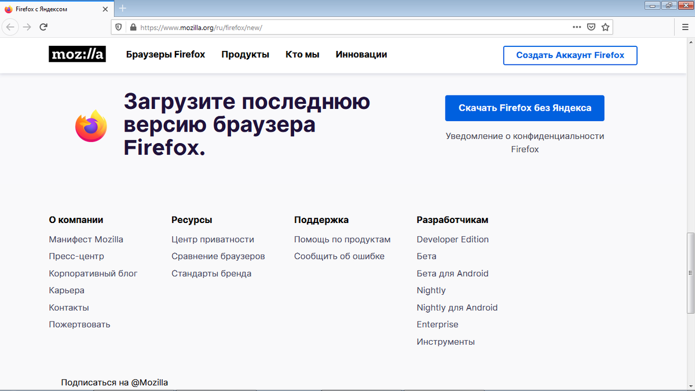Open 'Корпоративный блог' link
The height and width of the screenshot is (391, 695).
(93, 273)
